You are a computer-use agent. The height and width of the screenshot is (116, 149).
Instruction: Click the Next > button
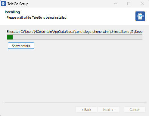[x=109, y=110]
